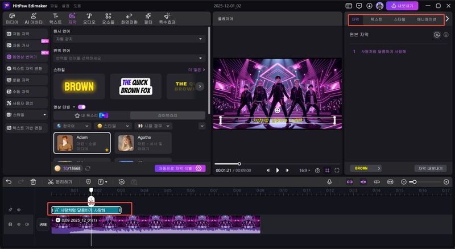The image size is (455, 249).
Task: Click the snapshot camera icon under preview
Action: click(317, 170)
